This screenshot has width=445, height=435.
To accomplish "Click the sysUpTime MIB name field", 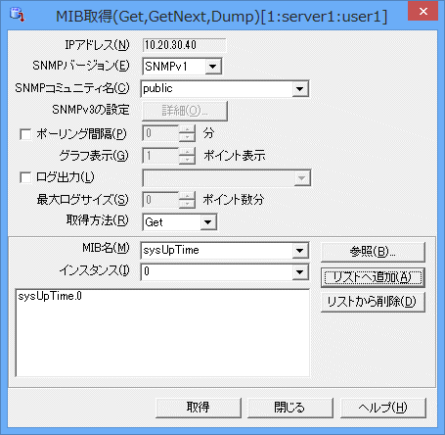I will pos(217,251).
